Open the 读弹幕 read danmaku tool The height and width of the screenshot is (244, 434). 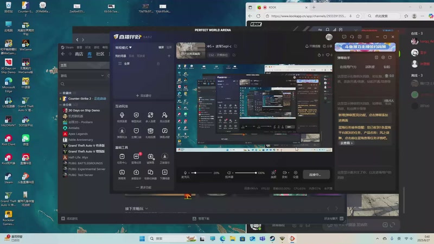click(151, 157)
